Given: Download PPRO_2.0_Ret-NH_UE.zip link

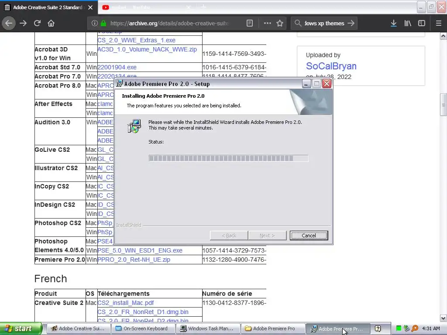Looking at the screenshot, I should tap(134, 260).
